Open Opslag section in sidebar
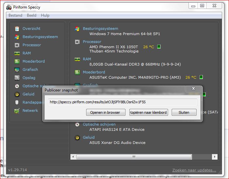 29,78
